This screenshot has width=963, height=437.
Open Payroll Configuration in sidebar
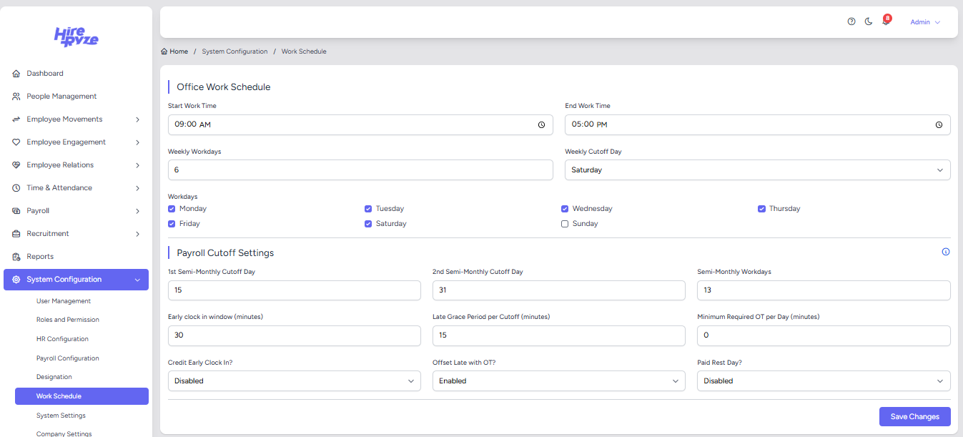[68, 358]
